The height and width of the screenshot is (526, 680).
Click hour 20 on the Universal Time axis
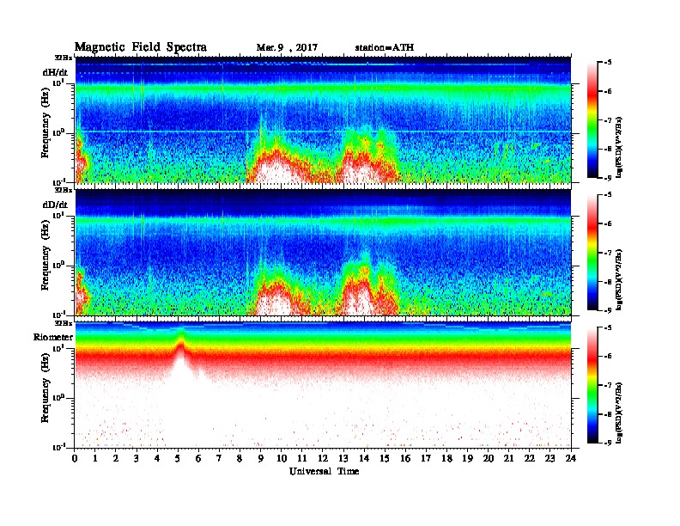[x=489, y=459]
